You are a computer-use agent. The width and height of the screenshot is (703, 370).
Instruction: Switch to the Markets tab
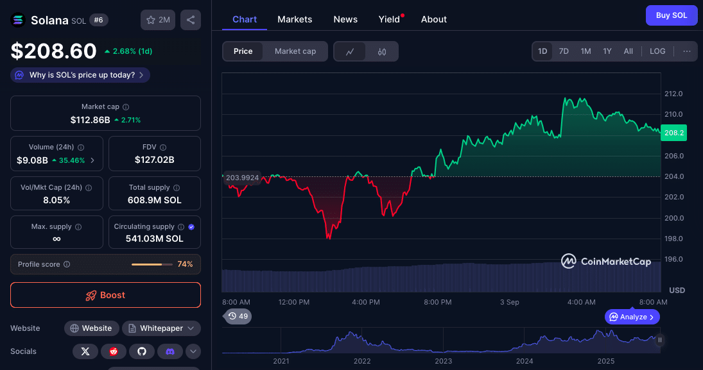[x=295, y=19]
